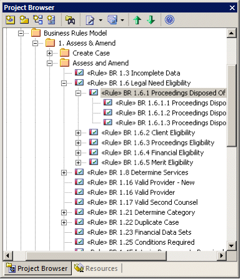
Task: Open the documentation icon dropdown arrow
Action: point(101,20)
